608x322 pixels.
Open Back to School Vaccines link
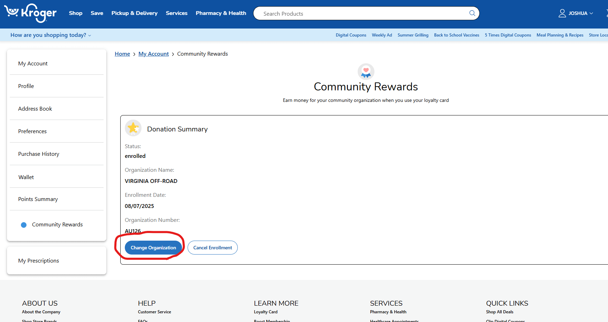[x=457, y=35]
